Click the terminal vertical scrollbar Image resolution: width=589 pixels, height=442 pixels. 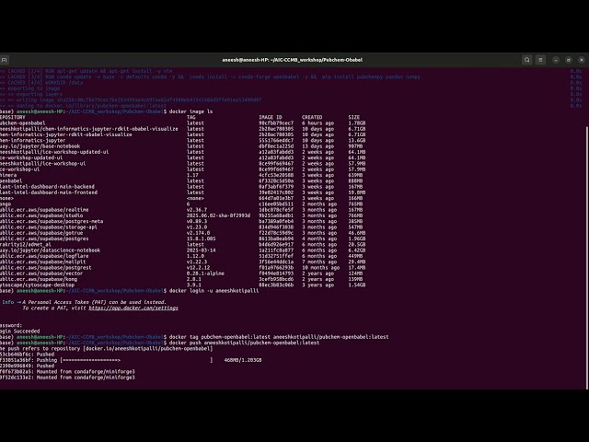[x=587, y=258]
